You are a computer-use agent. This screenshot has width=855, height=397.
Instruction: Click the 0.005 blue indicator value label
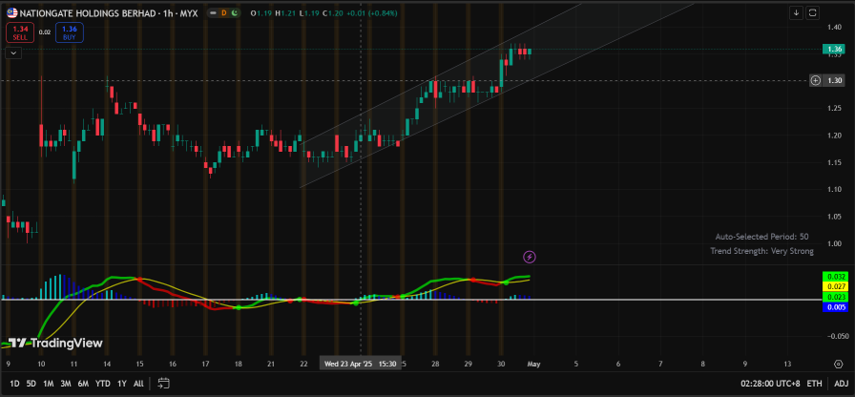click(x=835, y=307)
